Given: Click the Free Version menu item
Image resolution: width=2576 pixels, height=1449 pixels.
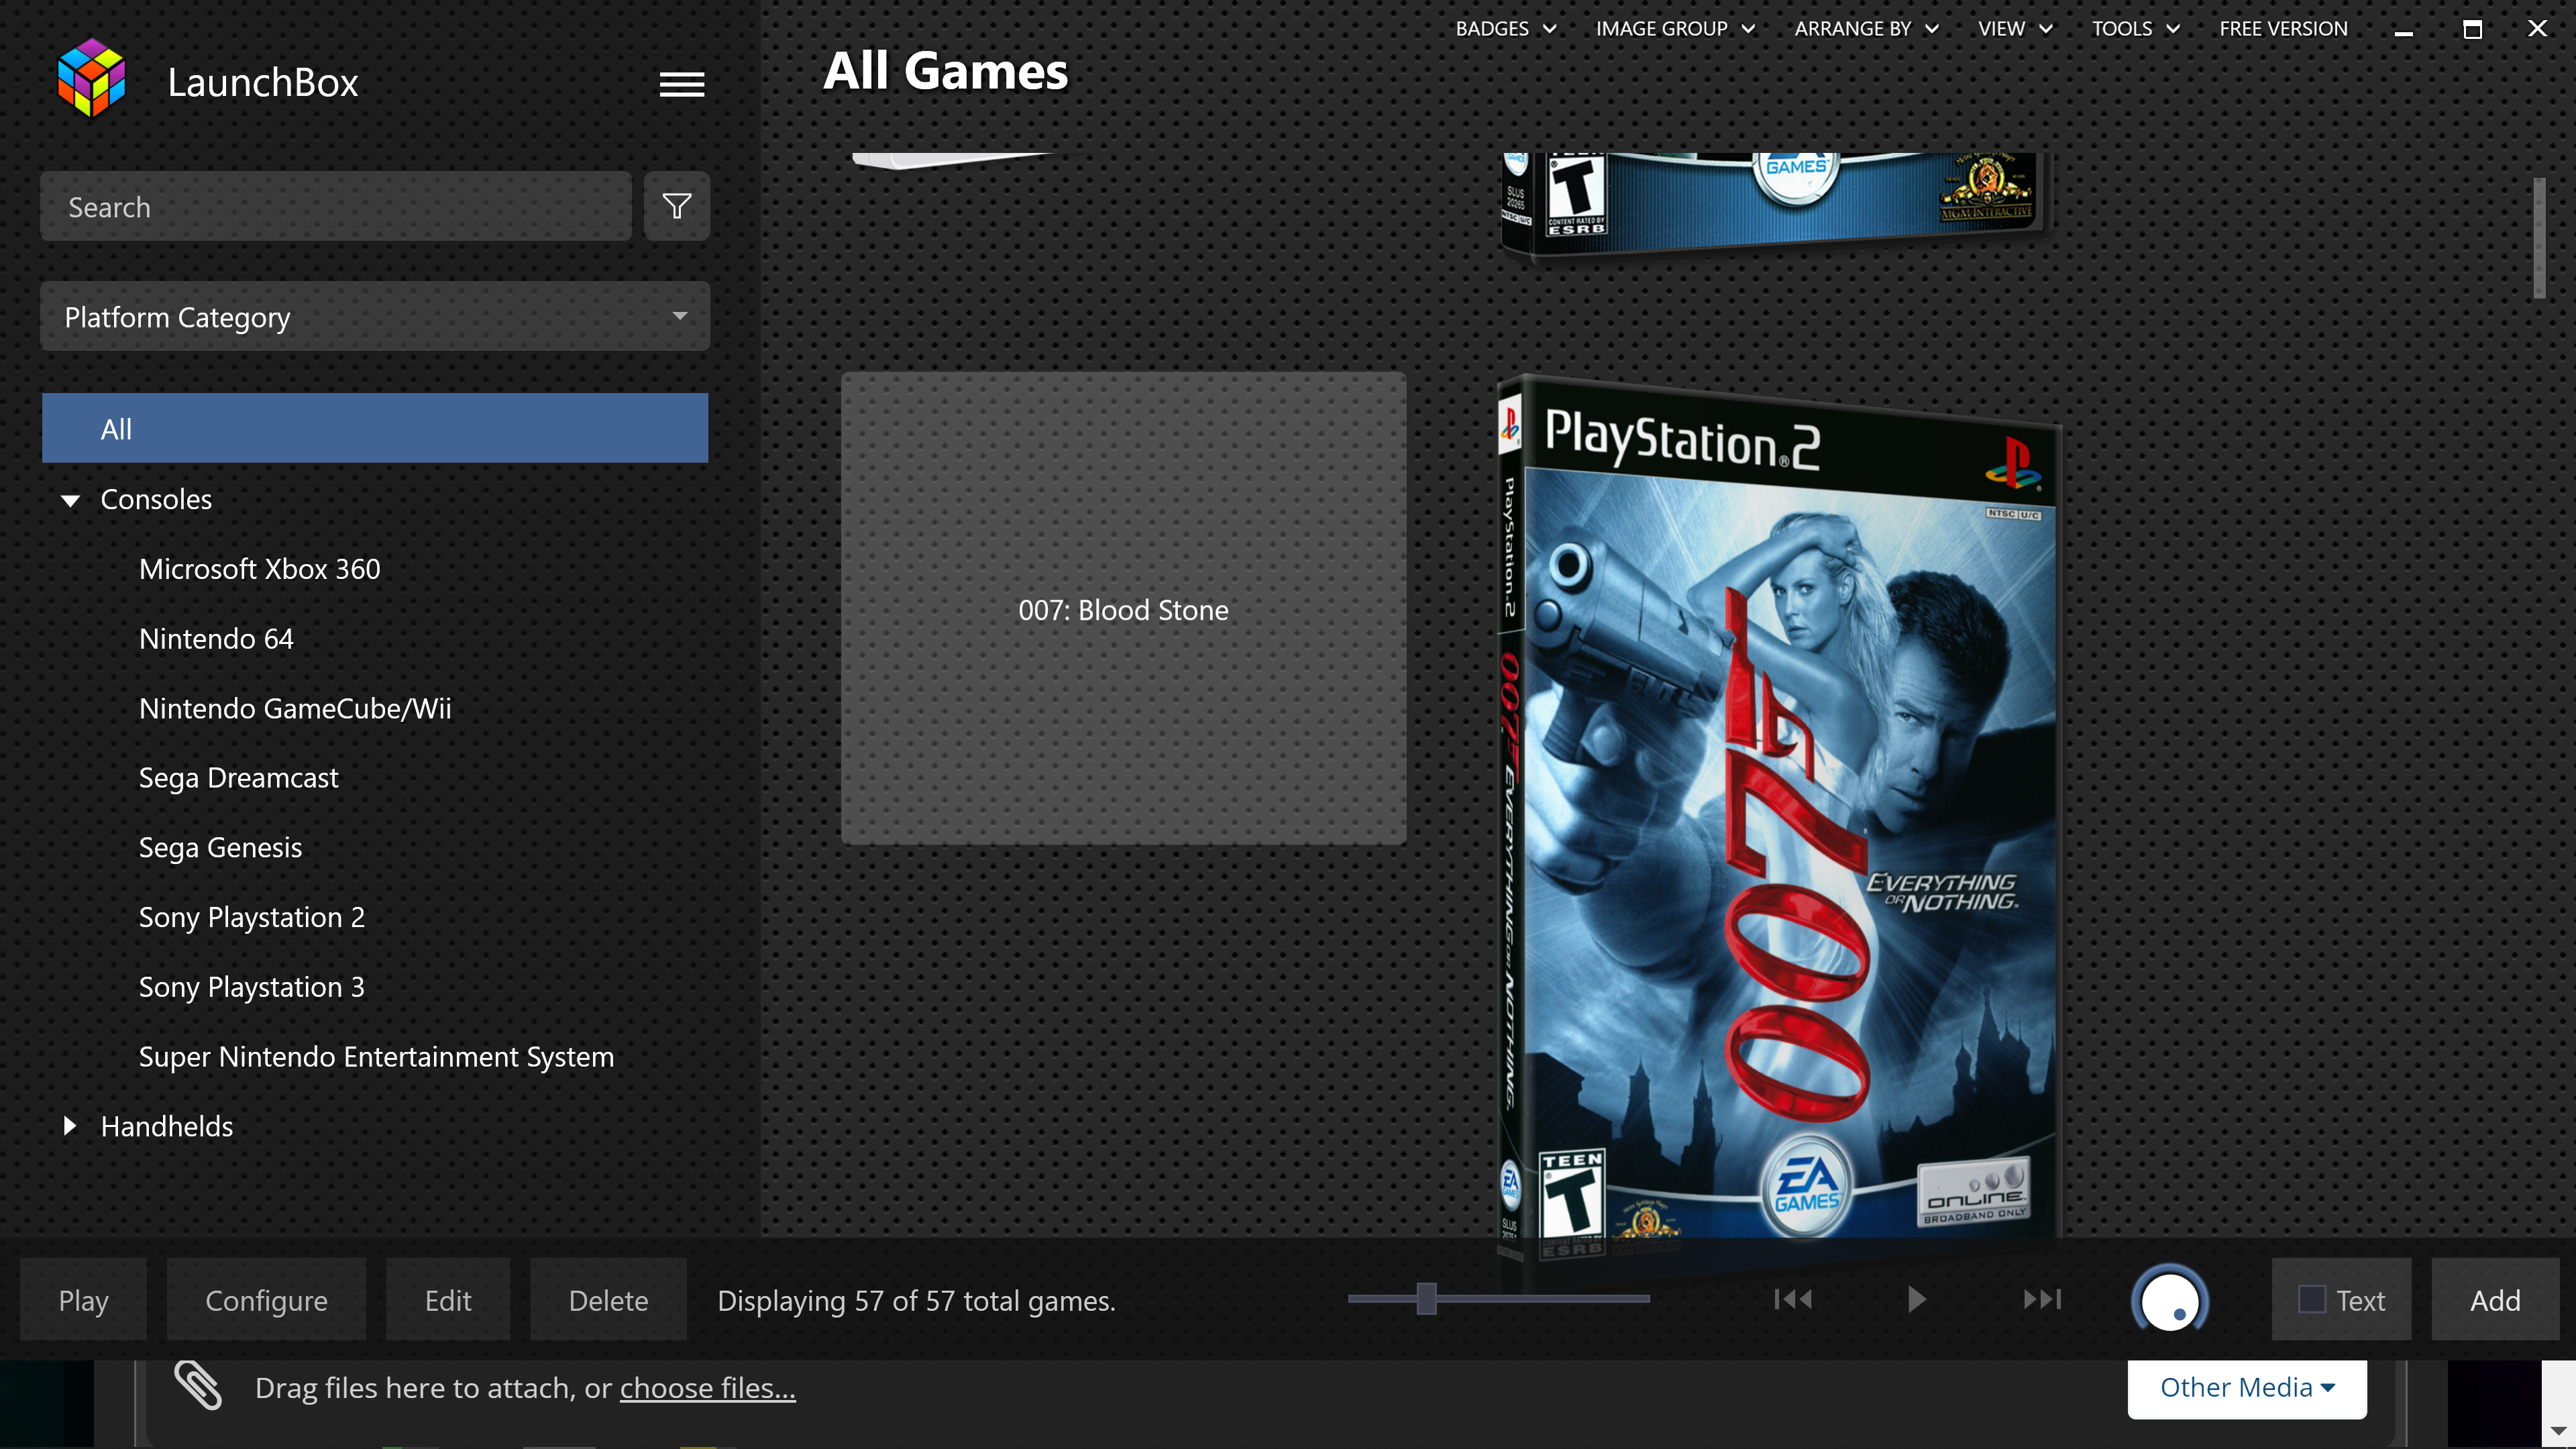Looking at the screenshot, I should 2283,28.
